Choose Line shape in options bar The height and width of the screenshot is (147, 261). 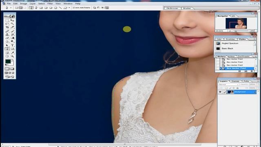pos(60,8)
